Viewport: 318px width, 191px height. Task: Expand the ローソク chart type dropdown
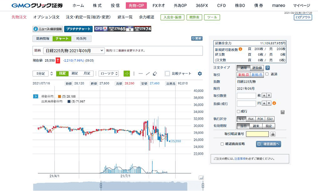(109, 73)
